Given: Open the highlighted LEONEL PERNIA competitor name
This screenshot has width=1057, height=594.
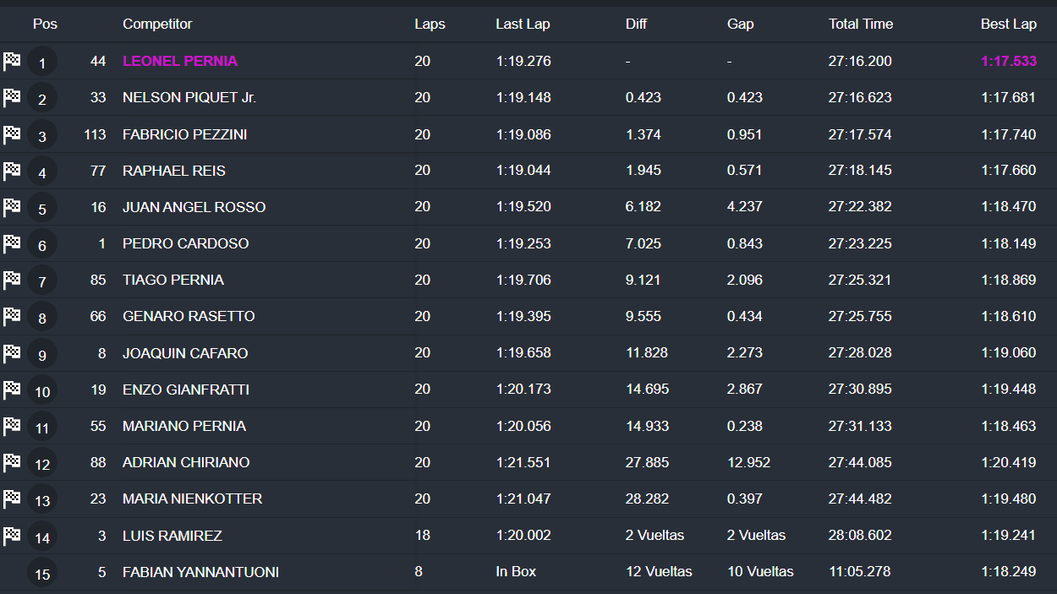Looking at the screenshot, I should (180, 61).
